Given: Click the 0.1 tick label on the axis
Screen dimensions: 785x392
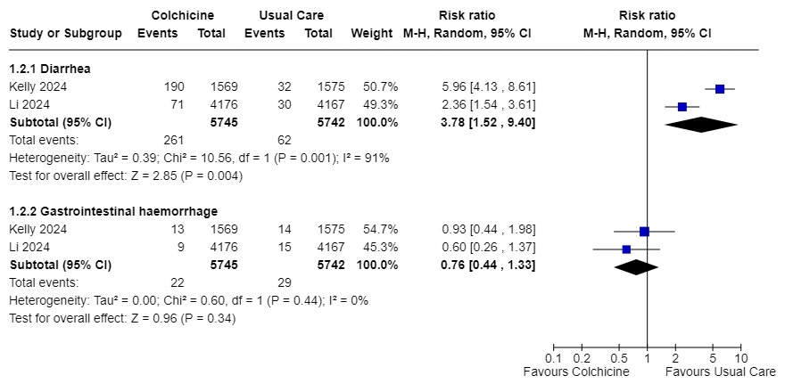Looking at the screenshot, I should [x=553, y=358].
